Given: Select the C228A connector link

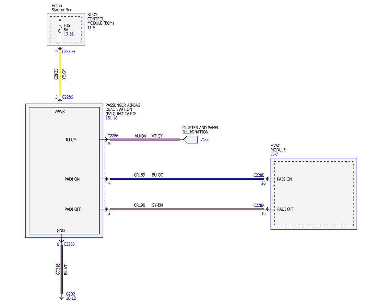Looking at the screenshot, I should 259,206.
